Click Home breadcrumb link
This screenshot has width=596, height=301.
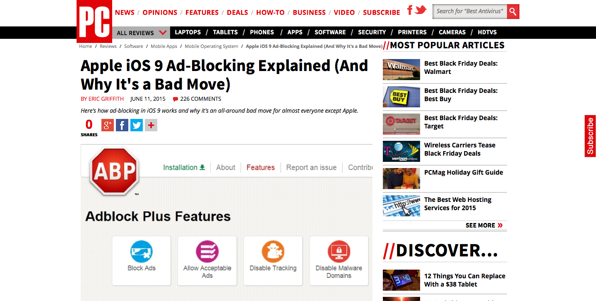coord(86,46)
